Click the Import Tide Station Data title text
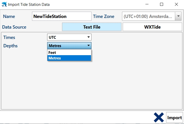This screenshot has height=124, width=184. (29, 5)
